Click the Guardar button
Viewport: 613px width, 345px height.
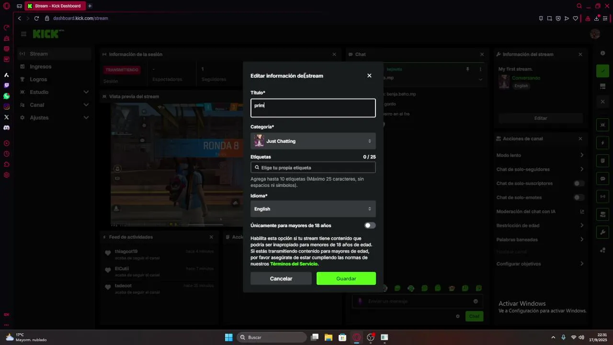coord(346,278)
